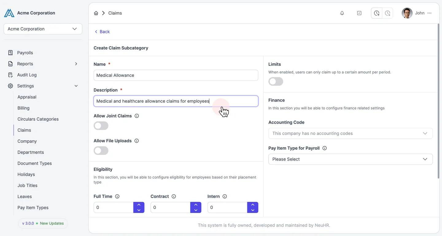The height and width of the screenshot is (236, 442).
Task: Click the Audit Log icon
Action: tap(10, 75)
